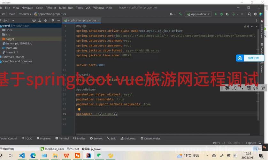Open the Refactor menu
268x160 pixels.
coord(51,8)
